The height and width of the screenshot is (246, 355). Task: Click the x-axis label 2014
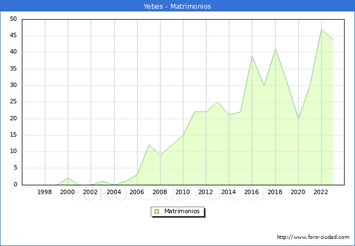pyautogui.click(x=229, y=192)
